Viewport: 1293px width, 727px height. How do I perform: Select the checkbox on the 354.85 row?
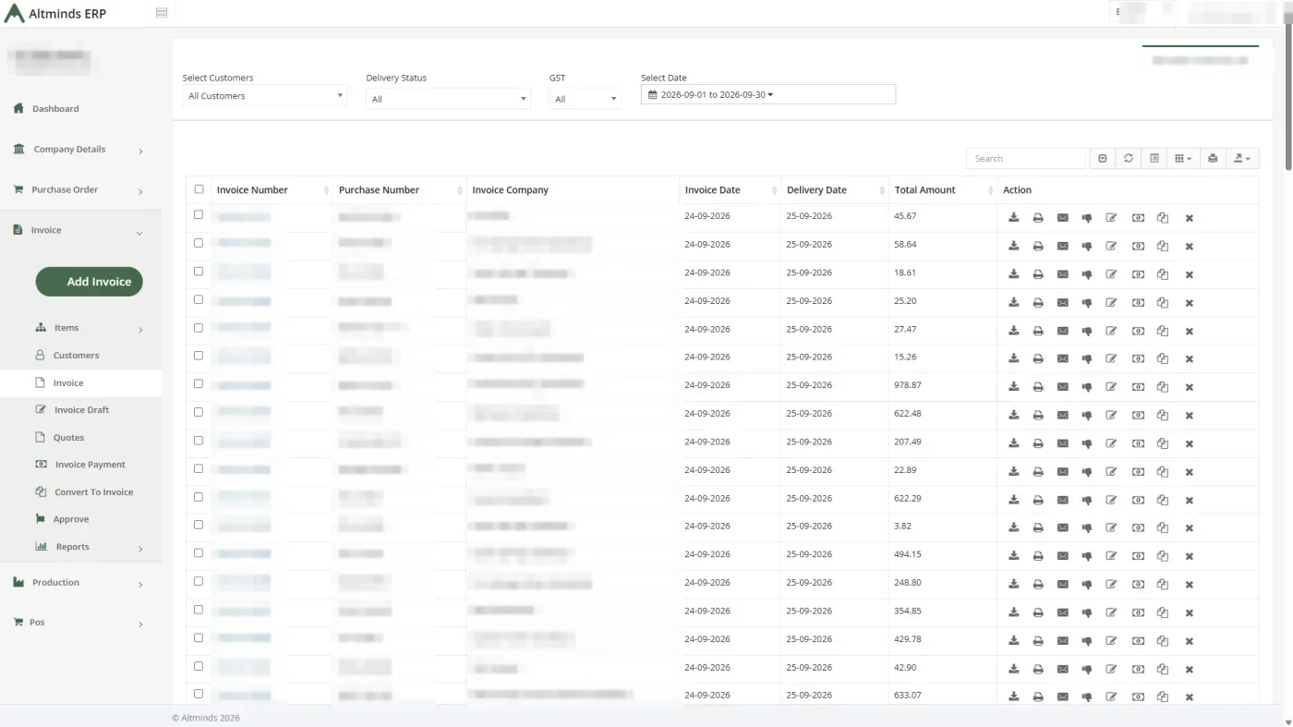pyautogui.click(x=199, y=609)
